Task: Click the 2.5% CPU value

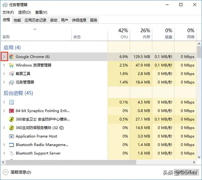Action: (x=124, y=65)
